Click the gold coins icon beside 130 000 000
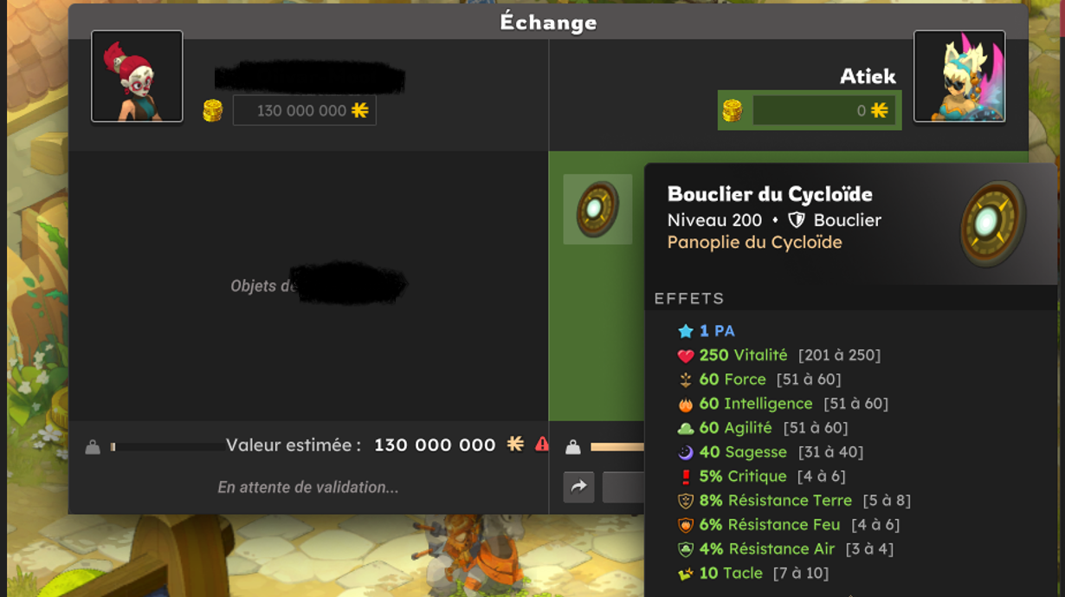This screenshot has width=1065, height=597. click(213, 110)
